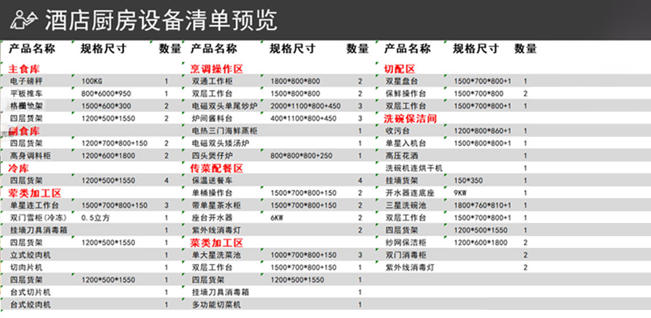Click the 1200*800*860+1 size cell
The height and width of the screenshot is (318, 651).
483,131
